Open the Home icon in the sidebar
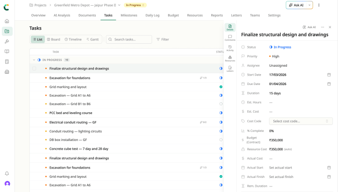338x192 pixels. coord(7,21)
